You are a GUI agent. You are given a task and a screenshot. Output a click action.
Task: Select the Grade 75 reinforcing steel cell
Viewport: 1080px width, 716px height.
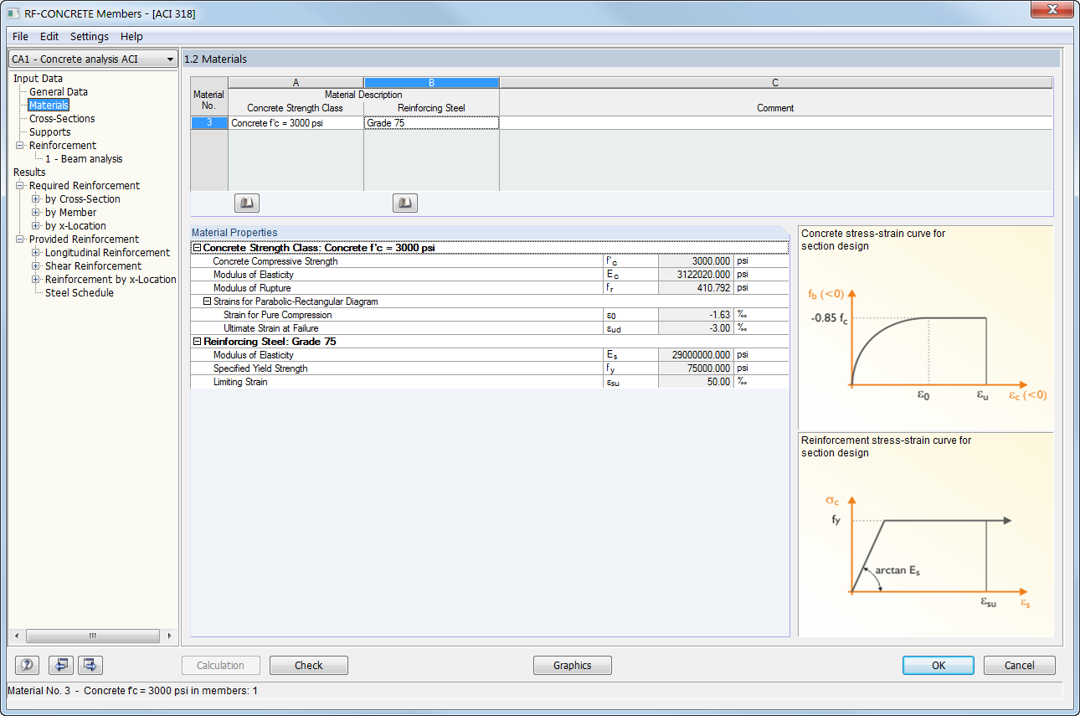pyautogui.click(x=431, y=123)
